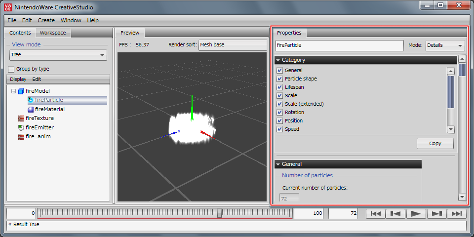Uncheck the General category checkbox
474x237 pixels.
(279, 71)
